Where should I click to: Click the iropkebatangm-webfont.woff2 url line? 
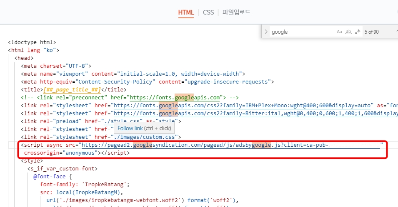[143, 200]
